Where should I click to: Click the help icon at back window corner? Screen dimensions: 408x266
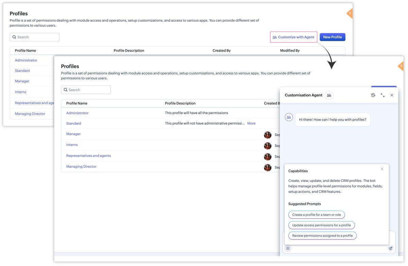tap(350, 14)
